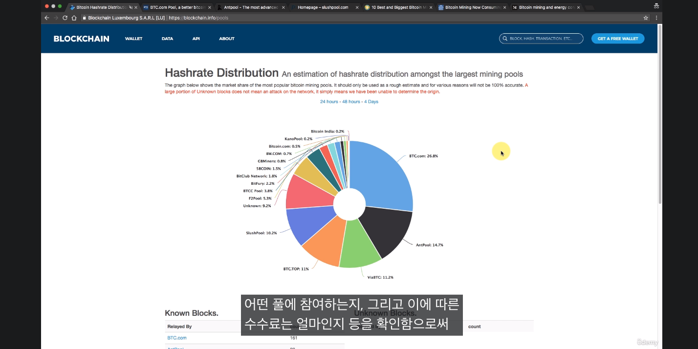Screen dimensions: 698x349
Task: Click the 'BTC.com: 26.8%' chart label
Action: 423,156
